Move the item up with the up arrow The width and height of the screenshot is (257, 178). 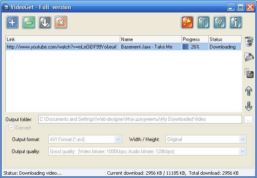(x=249, y=91)
